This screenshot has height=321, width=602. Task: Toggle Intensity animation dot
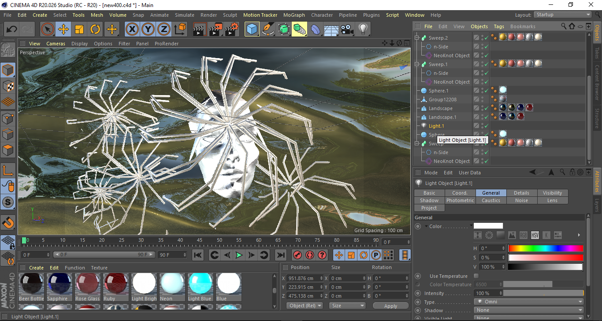pos(418,293)
